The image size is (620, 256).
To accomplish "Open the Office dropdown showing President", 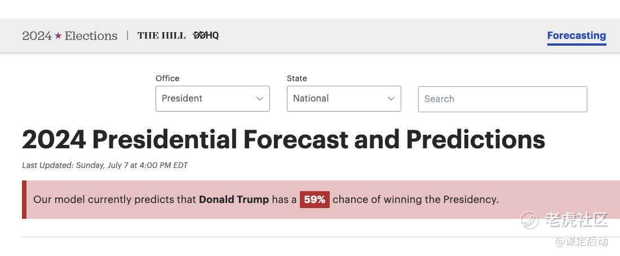I will [212, 99].
